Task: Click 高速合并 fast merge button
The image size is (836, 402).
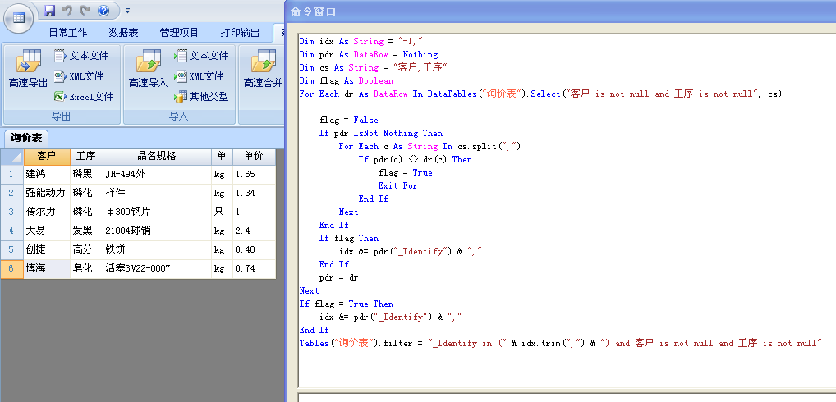Action: click(x=263, y=70)
